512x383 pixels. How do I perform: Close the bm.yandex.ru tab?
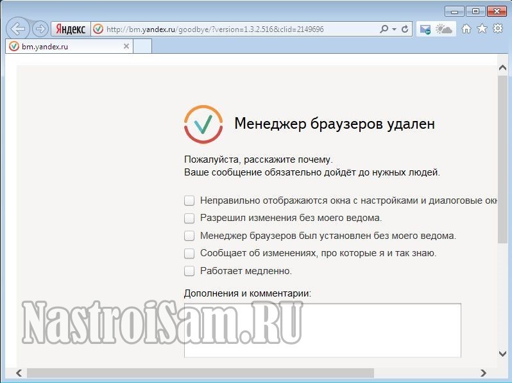point(126,46)
